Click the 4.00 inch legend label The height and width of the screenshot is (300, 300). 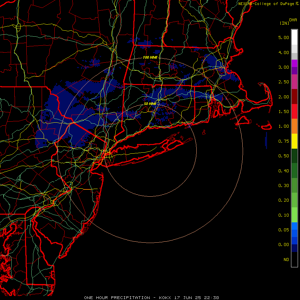tap(284, 52)
